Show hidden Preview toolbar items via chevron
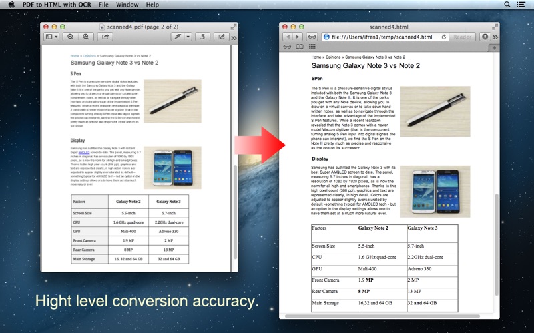 tap(234, 37)
